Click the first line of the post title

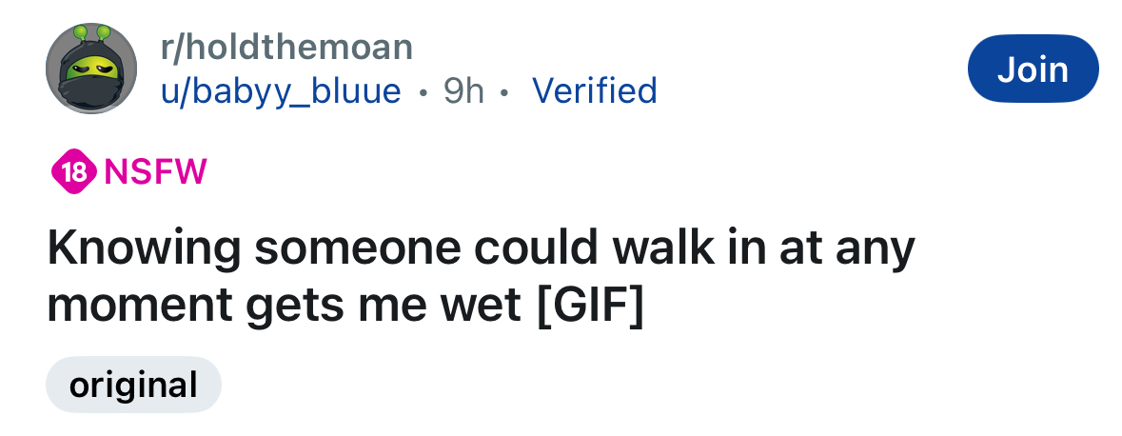pyautogui.click(x=481, y=248)
